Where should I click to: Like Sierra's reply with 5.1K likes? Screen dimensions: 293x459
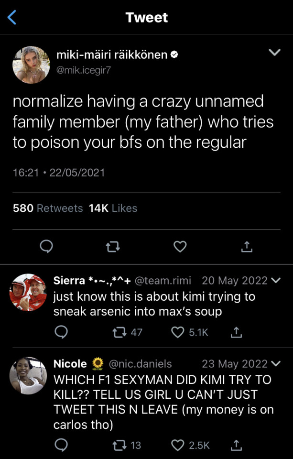pos(178,332)
